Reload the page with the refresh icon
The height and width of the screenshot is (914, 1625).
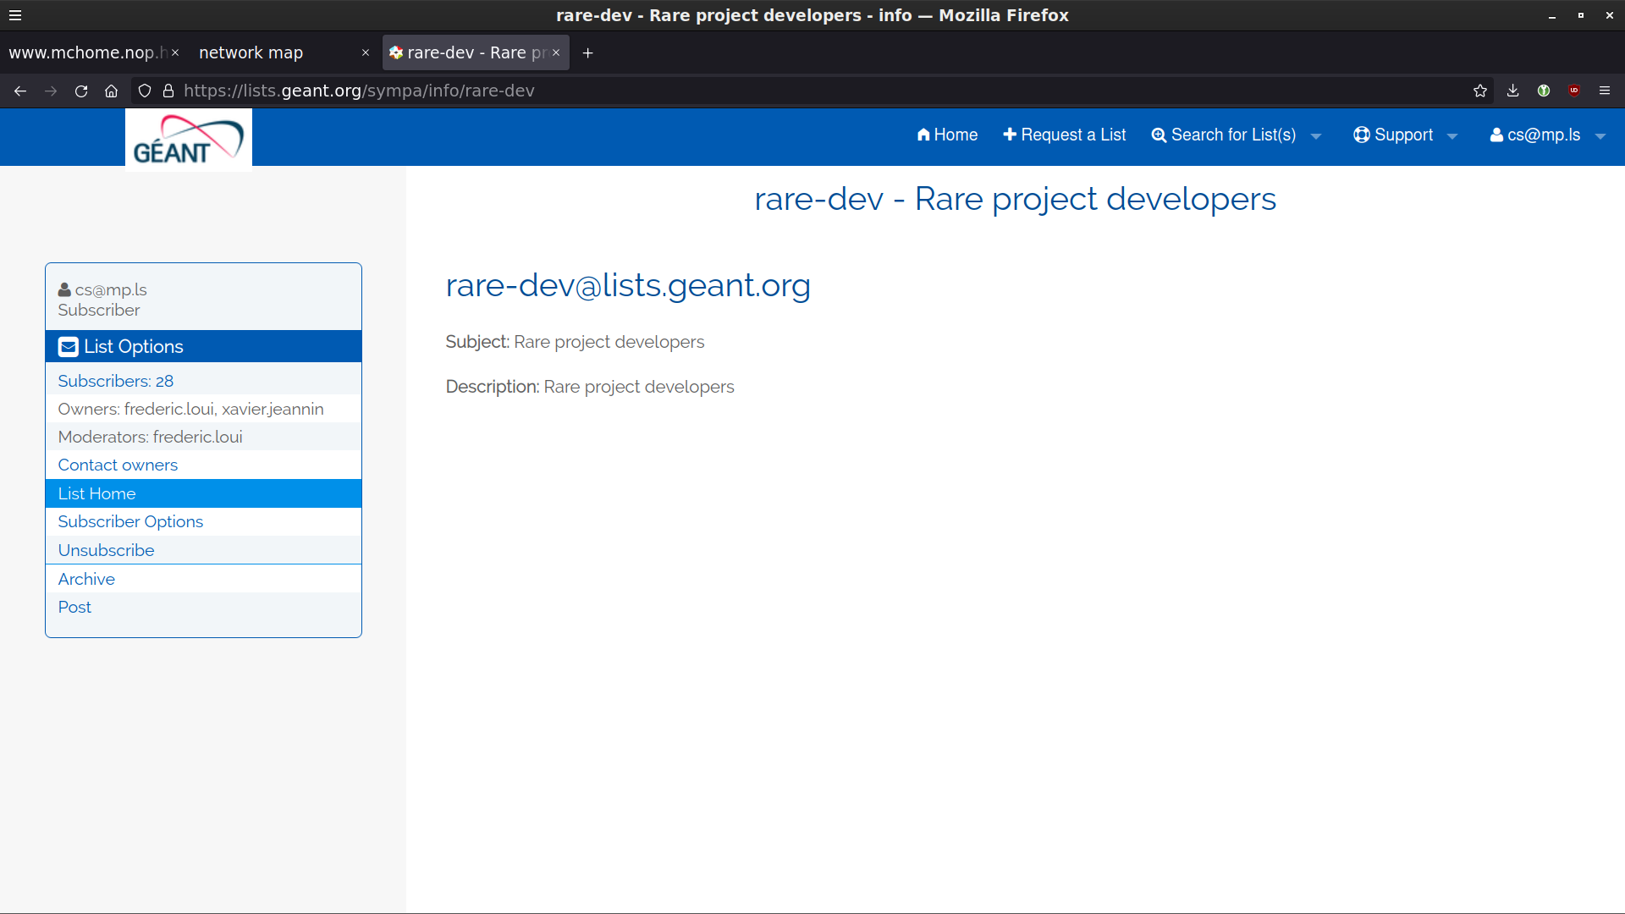(81, 91)
